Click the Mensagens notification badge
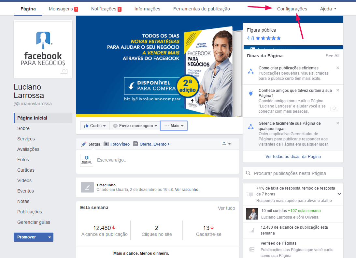The height and width of the screenshot is (258, 356). click(x=76, y=9)
